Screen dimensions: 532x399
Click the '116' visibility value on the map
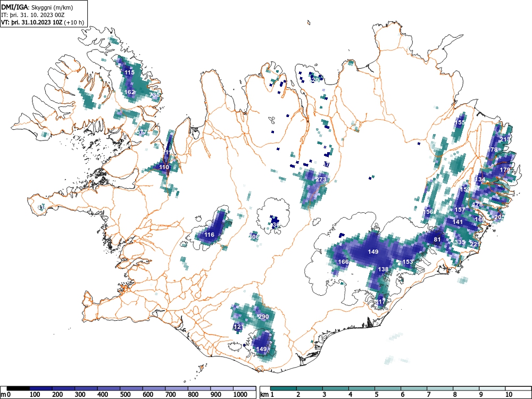[x=209, y=235]
